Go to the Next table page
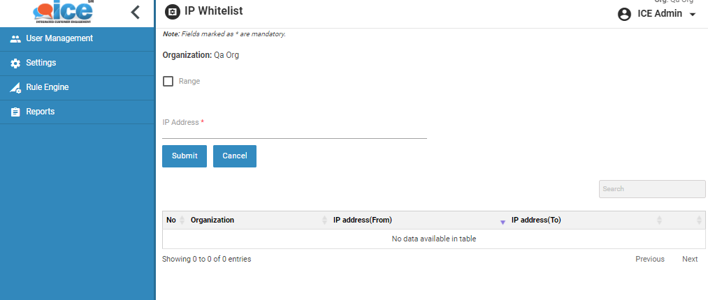The width and height of the screenshot is (708, 300). click(x=689, y=259)
